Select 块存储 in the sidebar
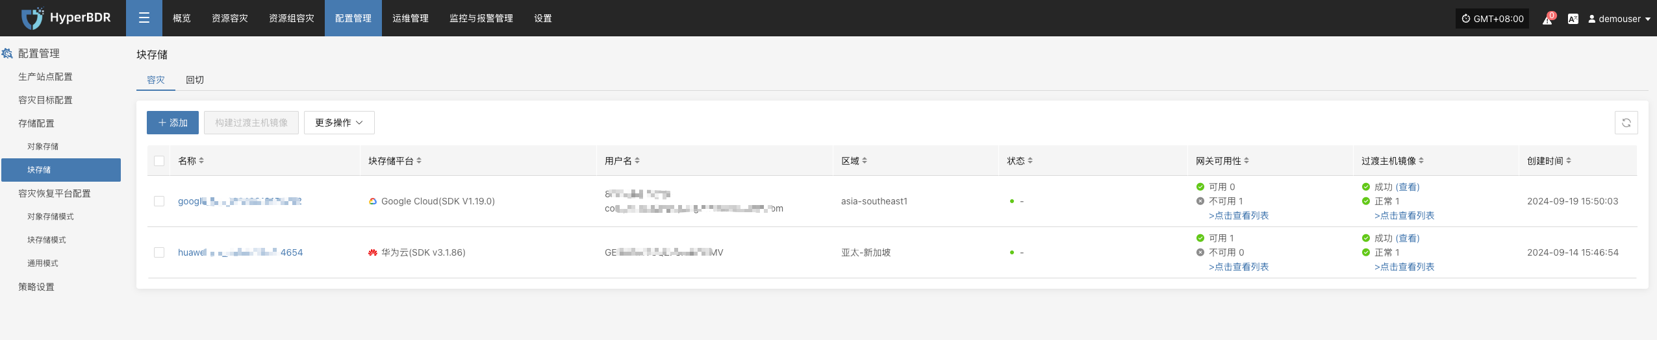The width and height of the screenshot is (1657, 340). (x=61, y=170)
